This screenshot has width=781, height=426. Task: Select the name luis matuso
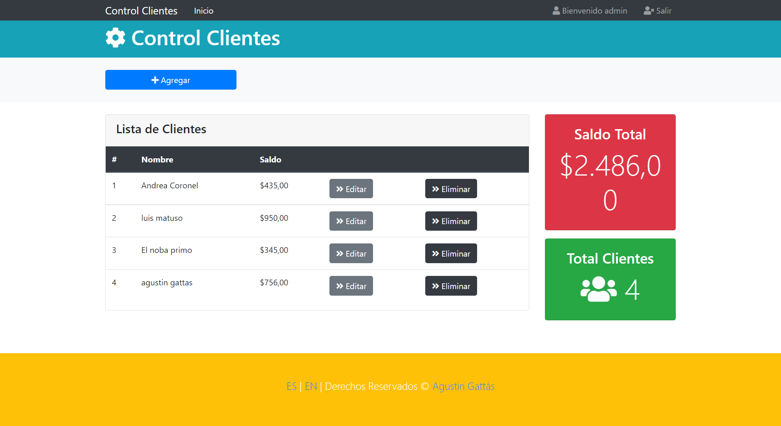click(162, 218)
